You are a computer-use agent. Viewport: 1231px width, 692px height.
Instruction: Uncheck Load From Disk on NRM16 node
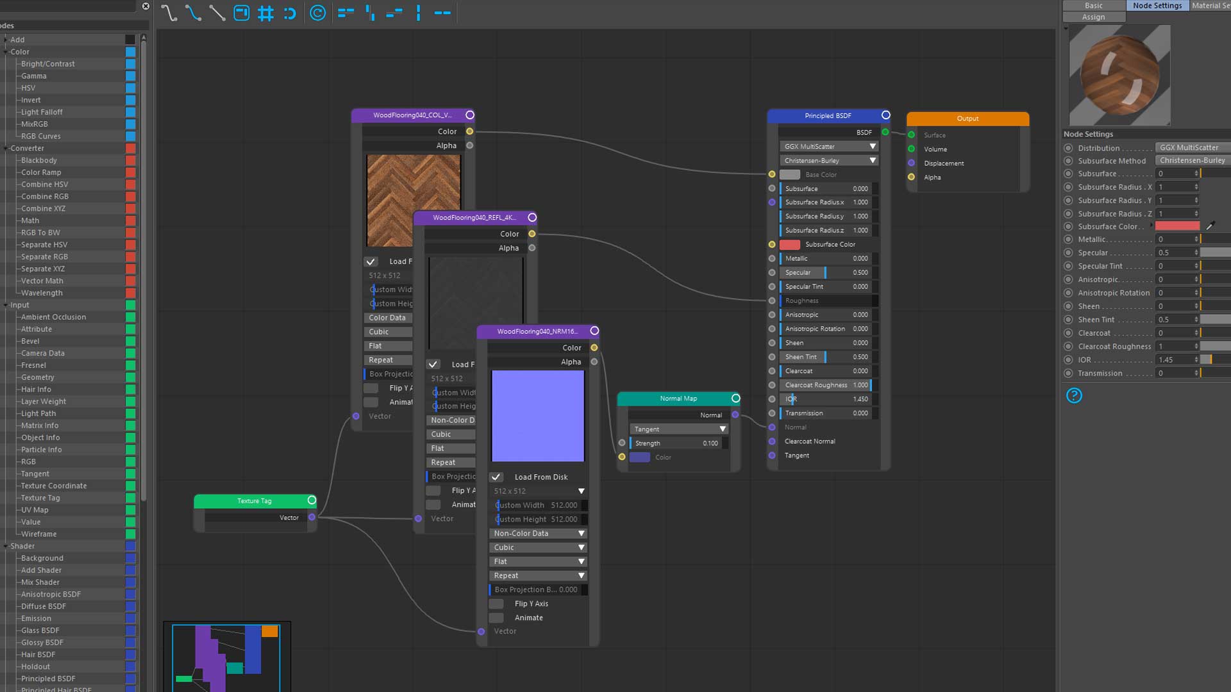coord(496,477)
